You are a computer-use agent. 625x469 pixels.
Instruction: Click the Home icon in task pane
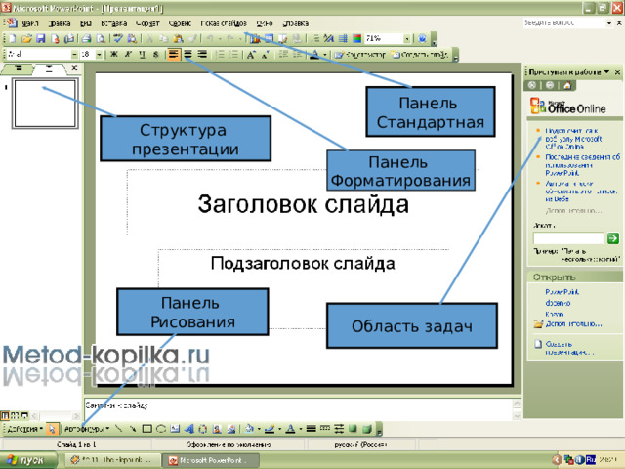[567, 85]
